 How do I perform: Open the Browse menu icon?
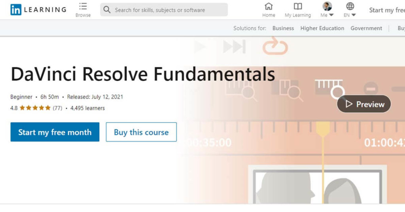tap(83, 6)
